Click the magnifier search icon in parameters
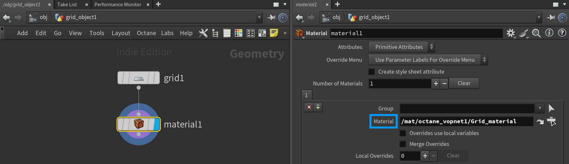 coord(536,33)
